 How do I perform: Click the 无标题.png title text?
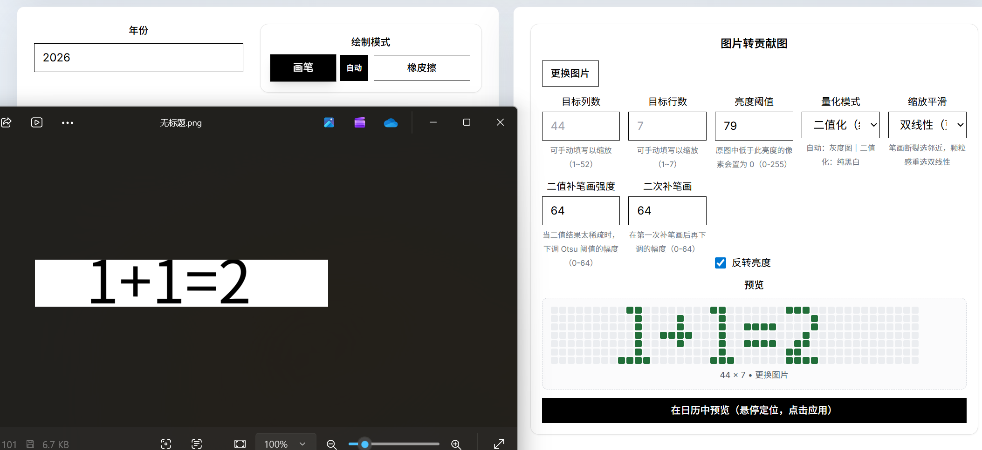point(181,123)
